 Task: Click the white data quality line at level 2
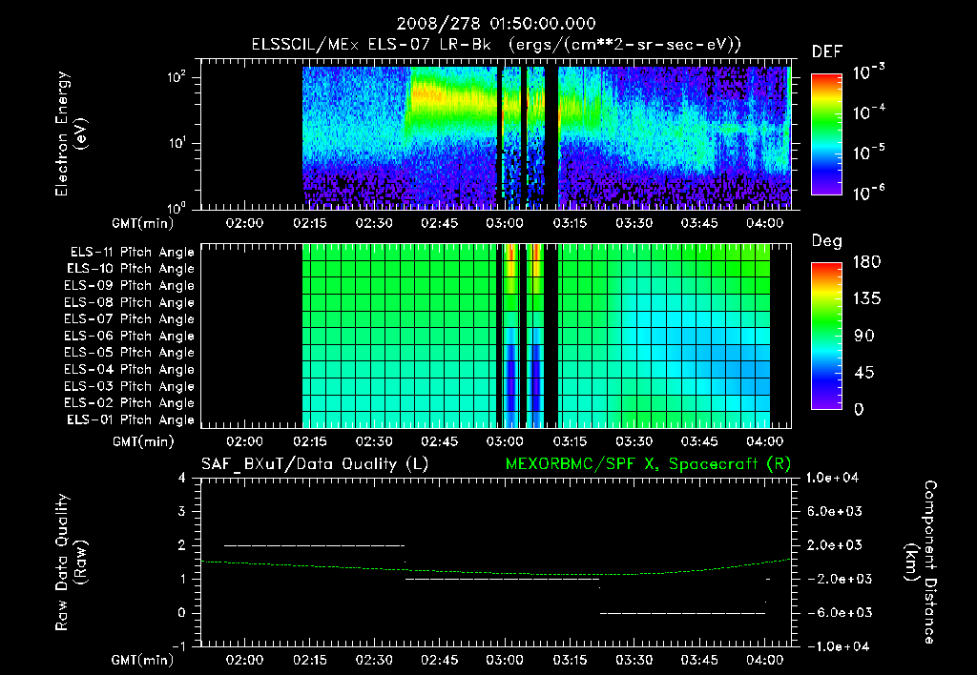click(x=314, y=545)
